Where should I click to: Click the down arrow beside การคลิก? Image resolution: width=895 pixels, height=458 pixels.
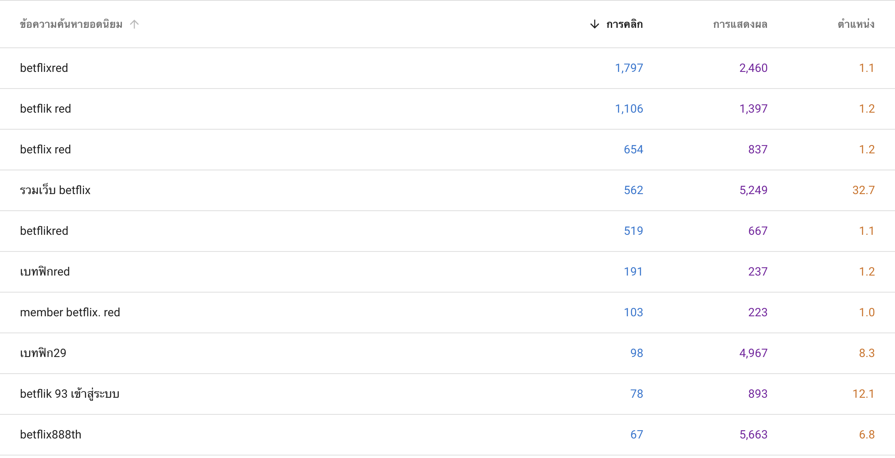coord(595,25)
